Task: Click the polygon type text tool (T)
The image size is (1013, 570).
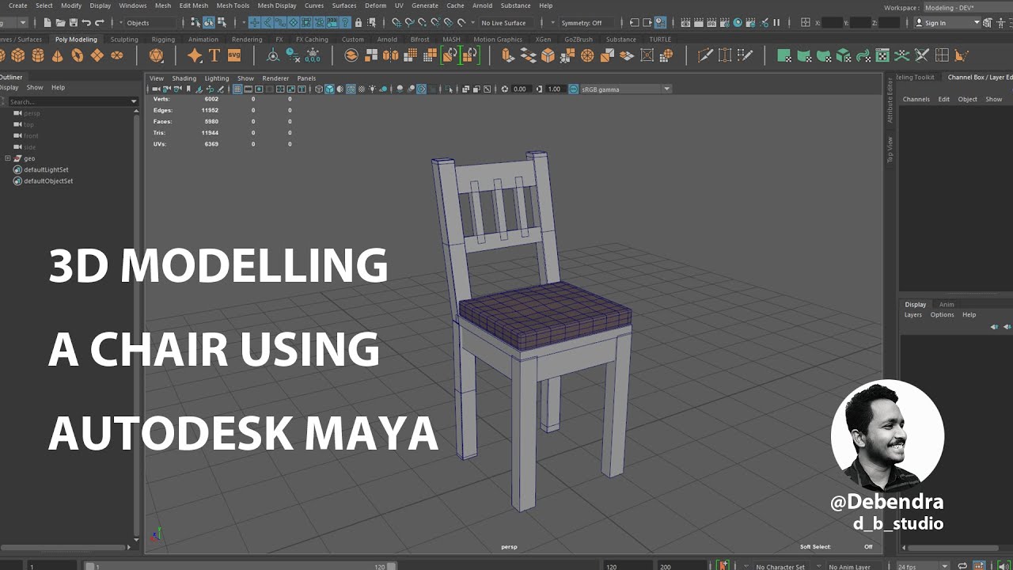Action: click(x=214, y=55)
